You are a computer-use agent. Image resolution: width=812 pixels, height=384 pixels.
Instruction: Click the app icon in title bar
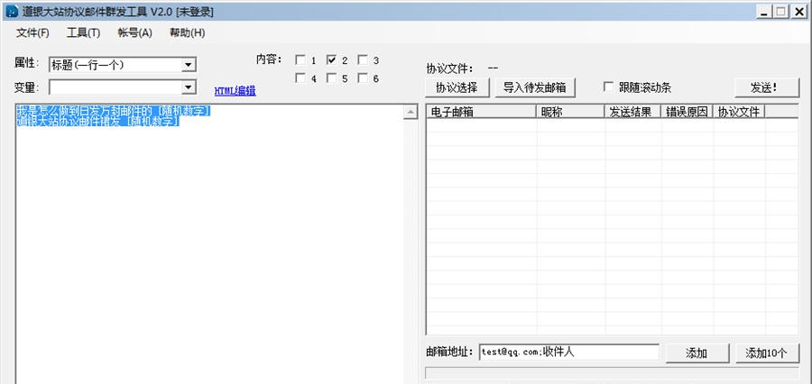pyautogui.click(x=12, y=12)
